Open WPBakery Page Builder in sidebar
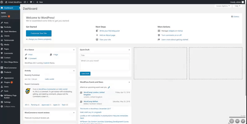Viewport: 247px width, 124px height. point(10,96)
